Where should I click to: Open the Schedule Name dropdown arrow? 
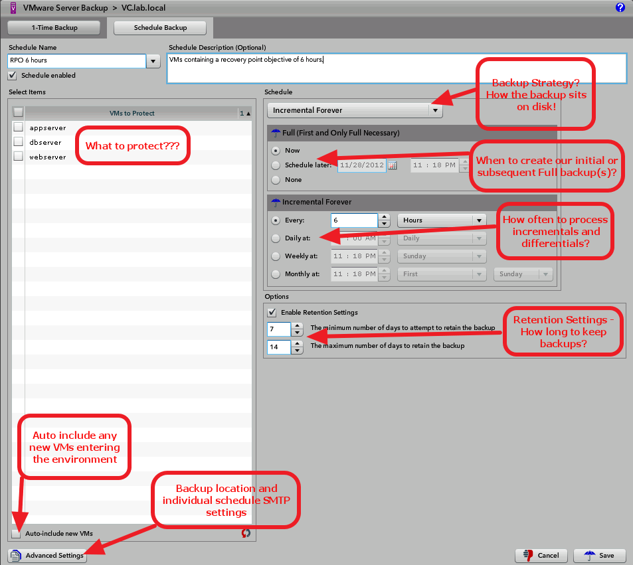(x=153, y=61)
